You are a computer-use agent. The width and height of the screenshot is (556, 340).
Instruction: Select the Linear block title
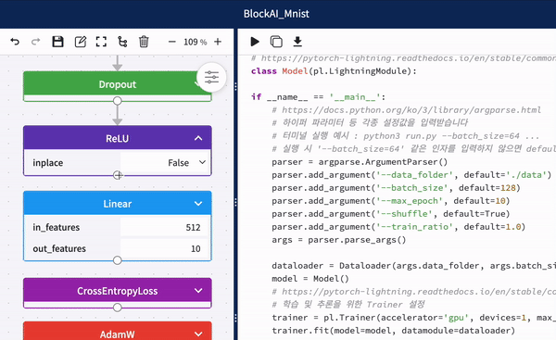tap(118, 204)
